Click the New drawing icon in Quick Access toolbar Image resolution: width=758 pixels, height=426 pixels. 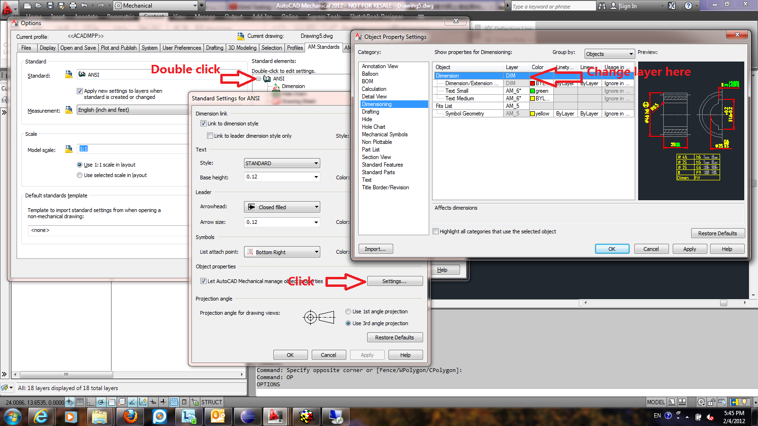(x=27, y=6)
